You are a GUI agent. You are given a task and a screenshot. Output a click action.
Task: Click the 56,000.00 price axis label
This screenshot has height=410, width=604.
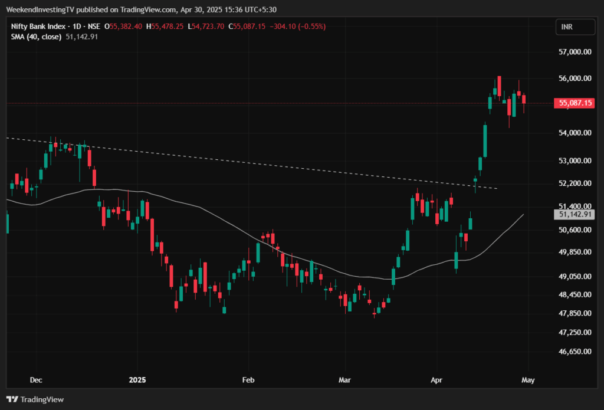click(575, 78)
